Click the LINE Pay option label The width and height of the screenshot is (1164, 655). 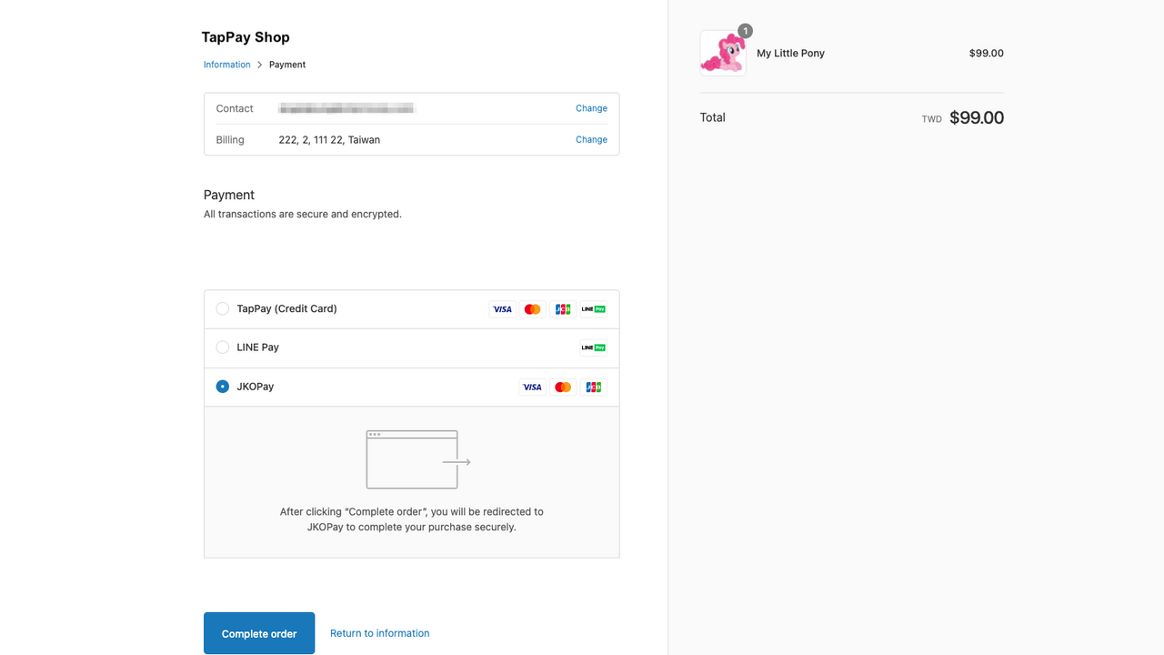[258, 348]
